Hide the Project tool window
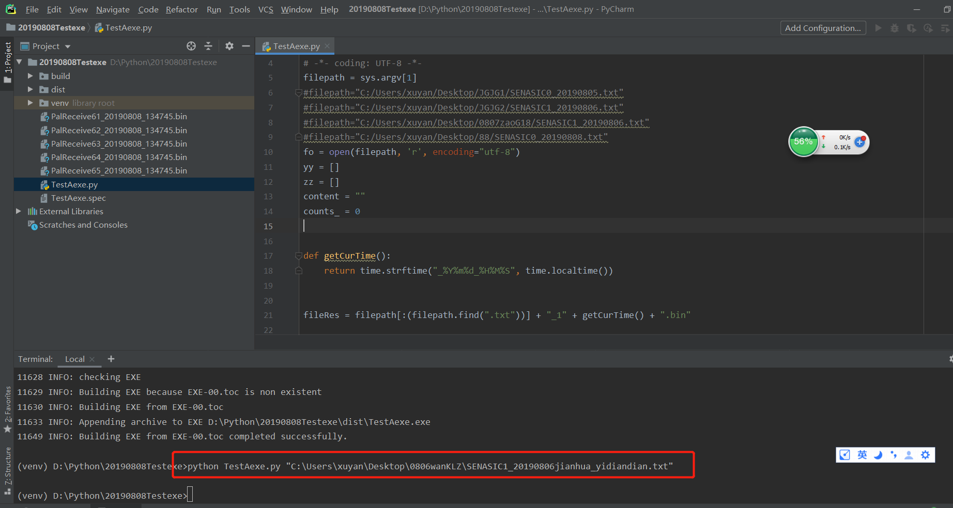 pos(246,46)
